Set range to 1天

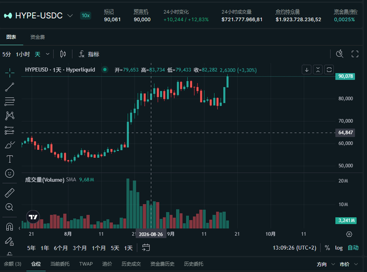point(128,248)
